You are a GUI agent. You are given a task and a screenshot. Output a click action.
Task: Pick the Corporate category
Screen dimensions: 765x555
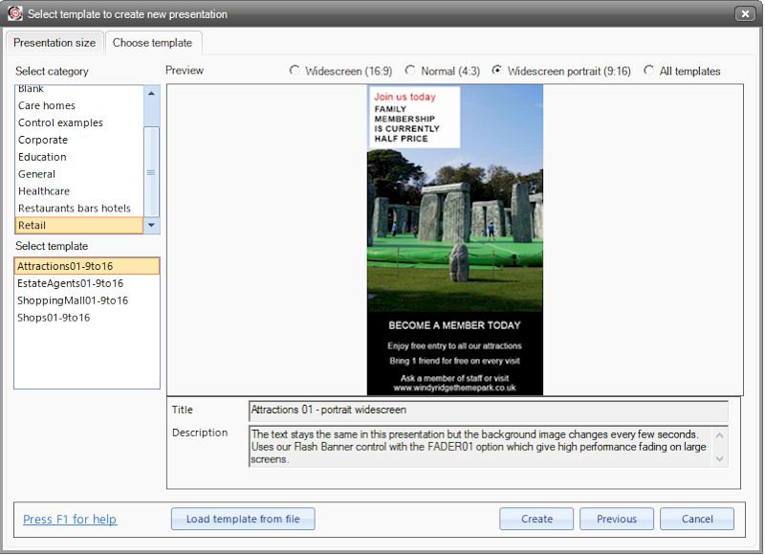pyautogui.click(x=79, y=140)
